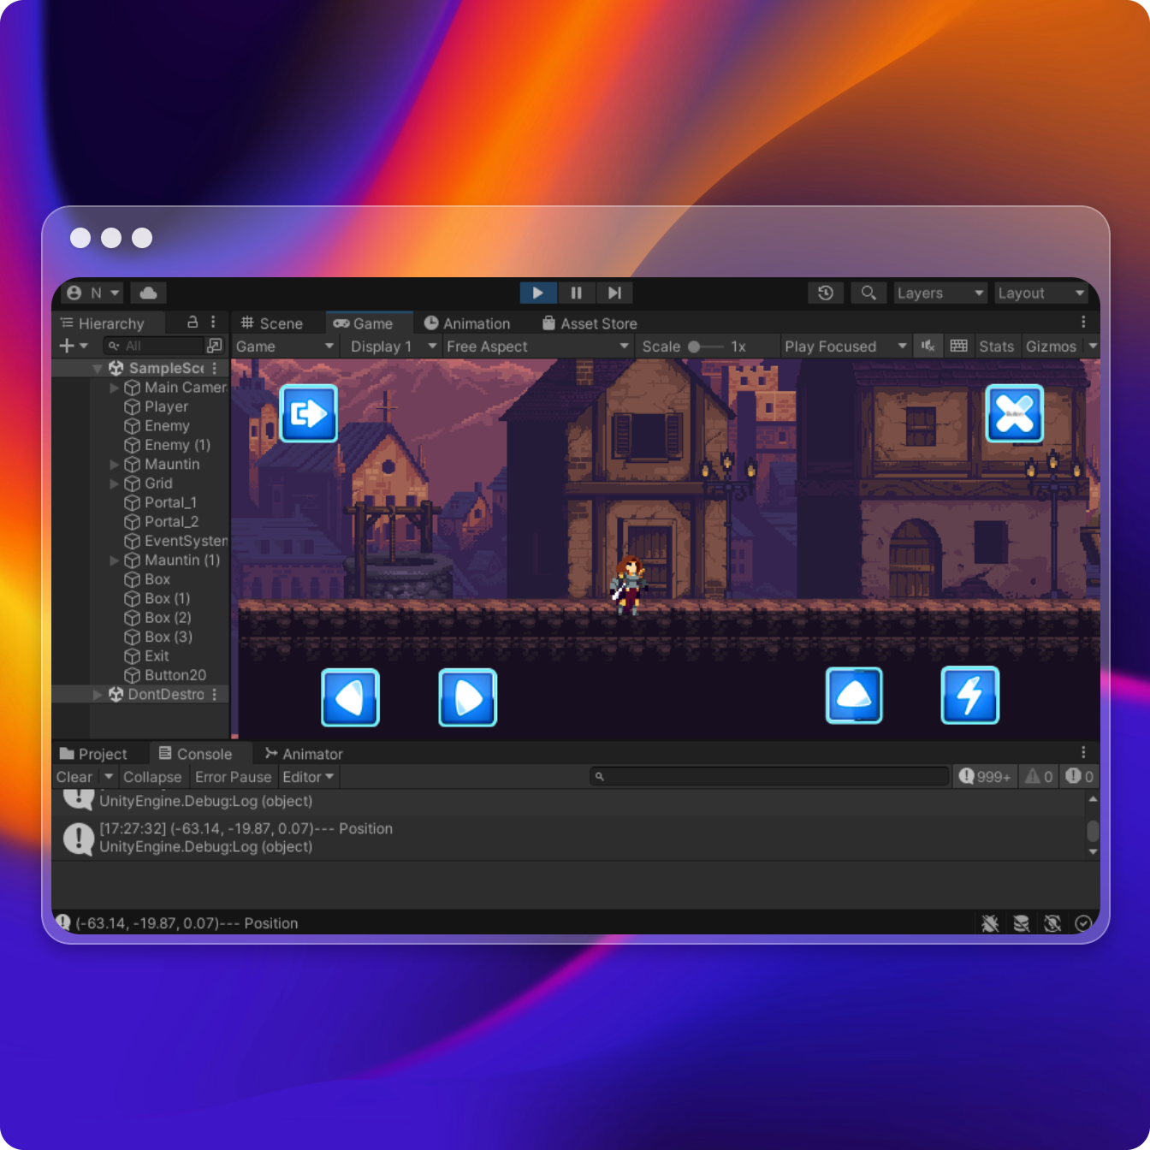Open the Gizmos dropdown arrow

pyautogui.click(x=1093, y=346)
